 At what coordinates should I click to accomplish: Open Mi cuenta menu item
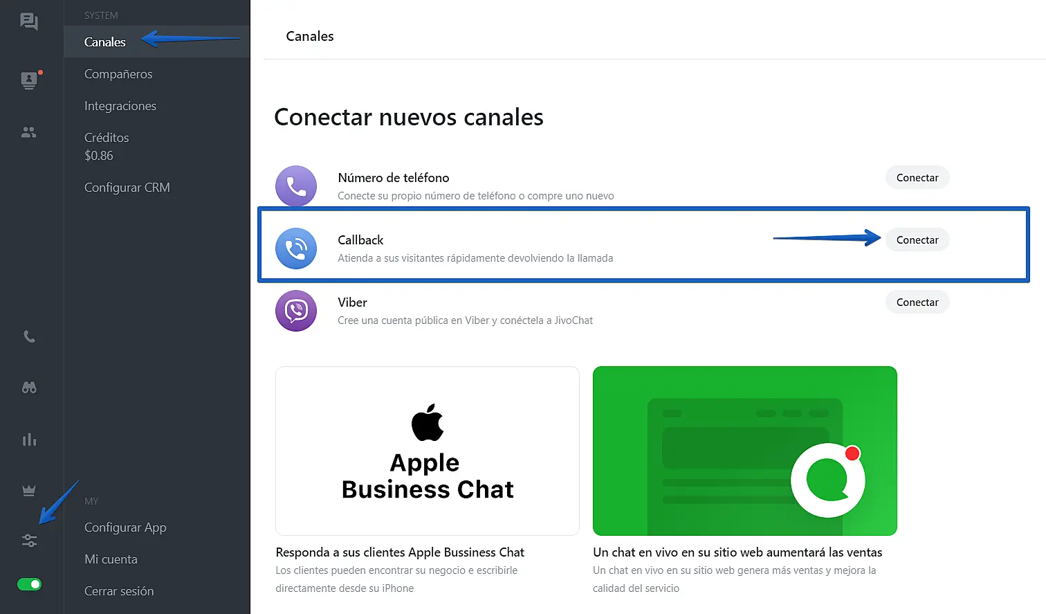(111, 559)
